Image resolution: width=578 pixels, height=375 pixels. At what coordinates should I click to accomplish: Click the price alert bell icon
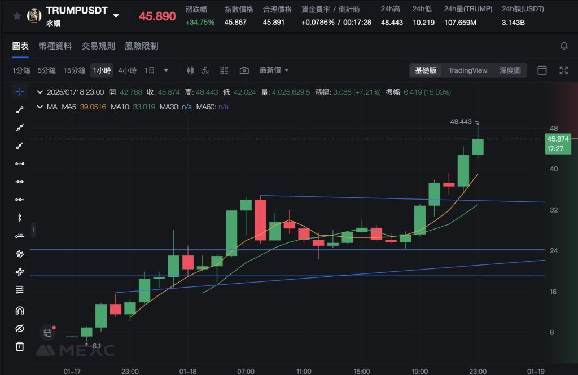tap(564, 46)
